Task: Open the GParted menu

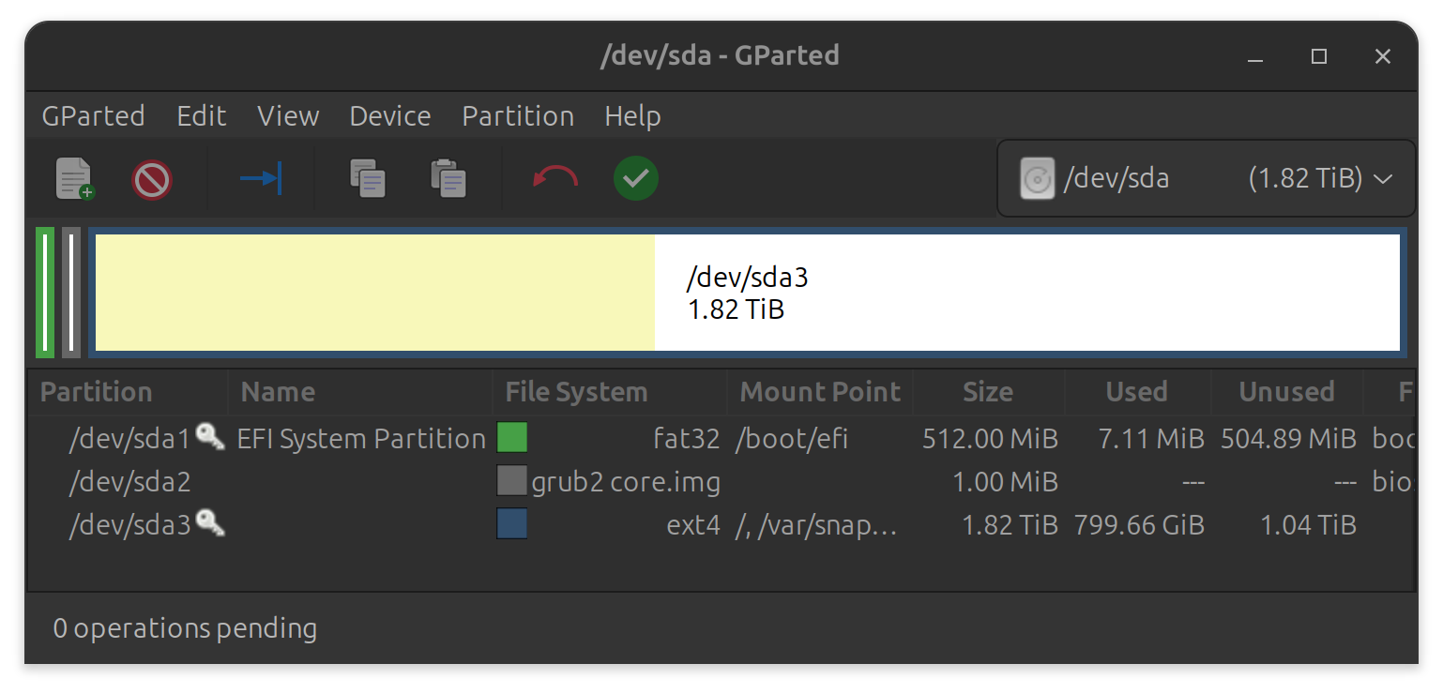Action: tap(93, 116)
